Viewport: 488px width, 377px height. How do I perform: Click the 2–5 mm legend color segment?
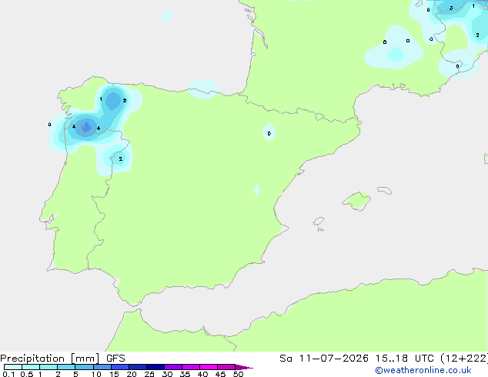66,367
